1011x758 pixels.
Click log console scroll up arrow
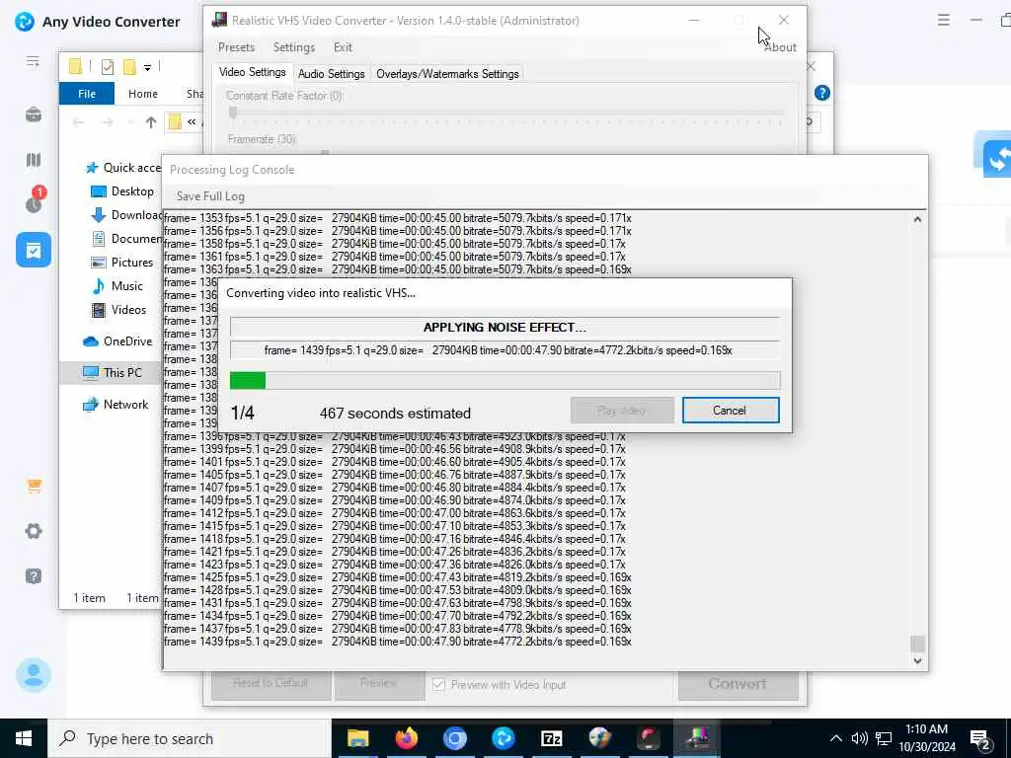pyautogui.click(x=917, y=220)
